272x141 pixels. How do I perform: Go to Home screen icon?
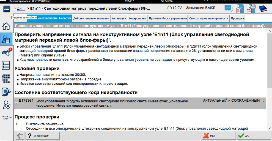(x=6, y=26)
